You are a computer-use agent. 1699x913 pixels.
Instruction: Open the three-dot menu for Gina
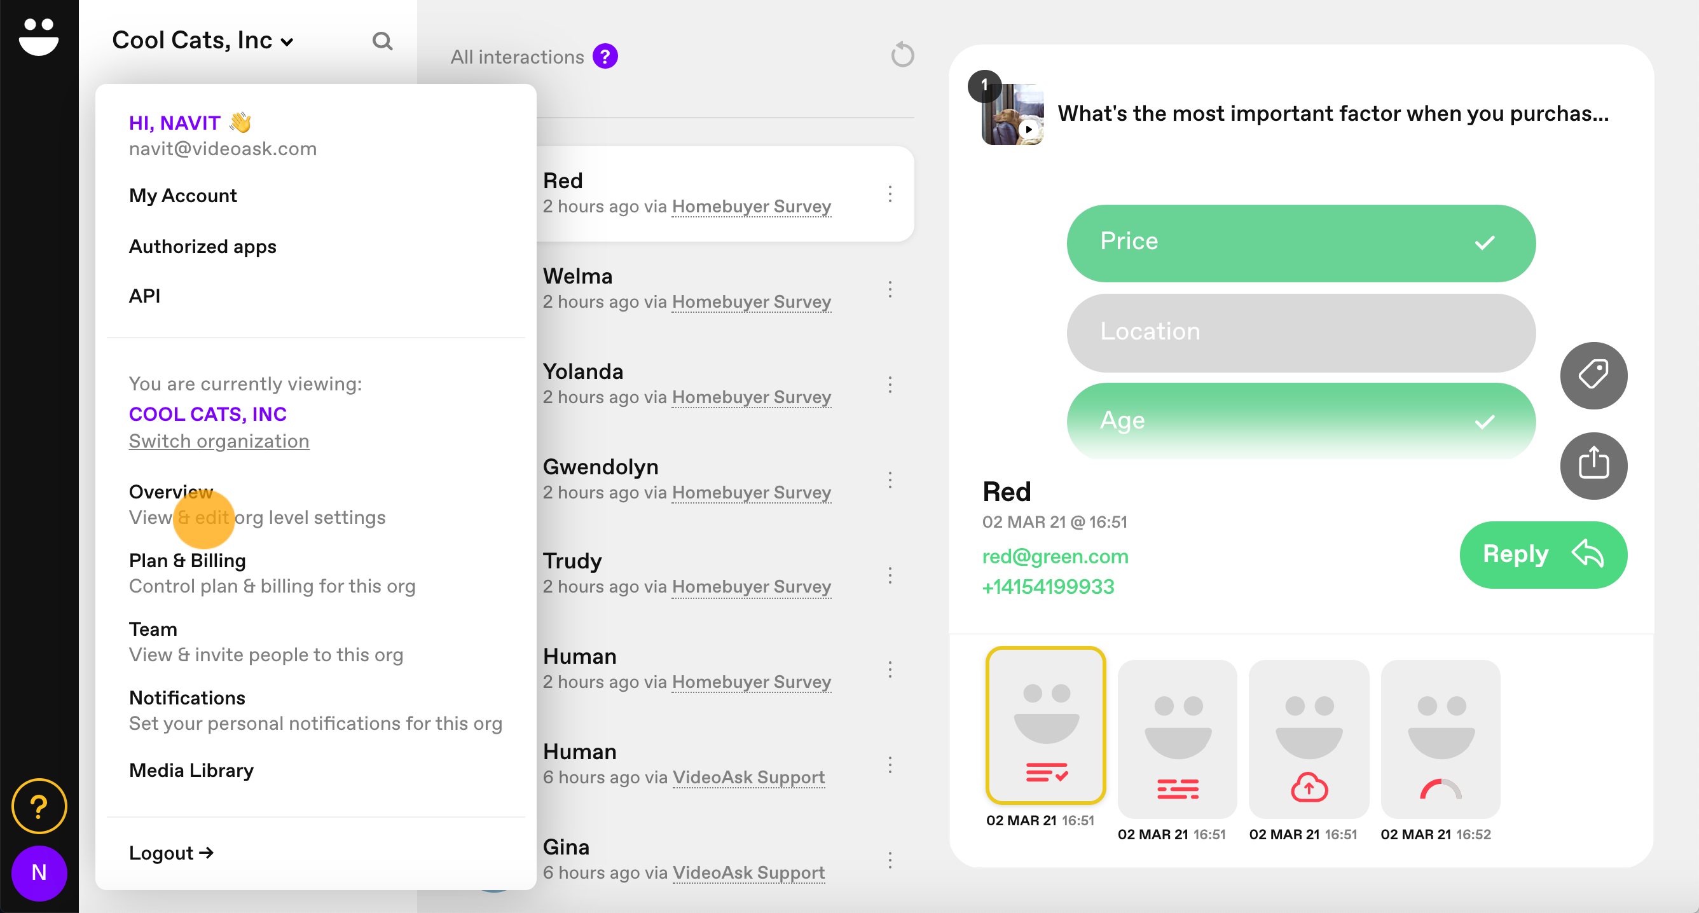[x=890, y=860]
